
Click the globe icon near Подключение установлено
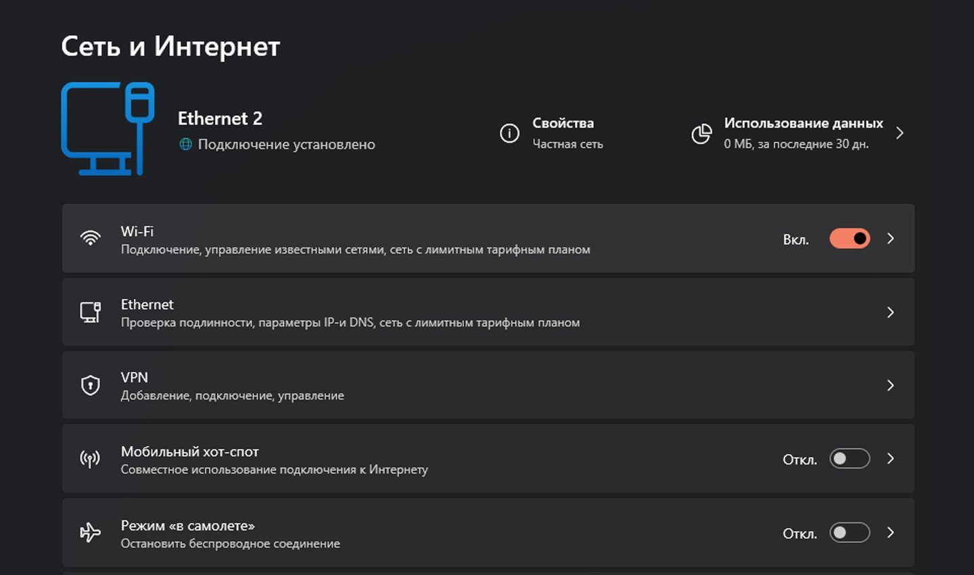(x=185, y=144)
